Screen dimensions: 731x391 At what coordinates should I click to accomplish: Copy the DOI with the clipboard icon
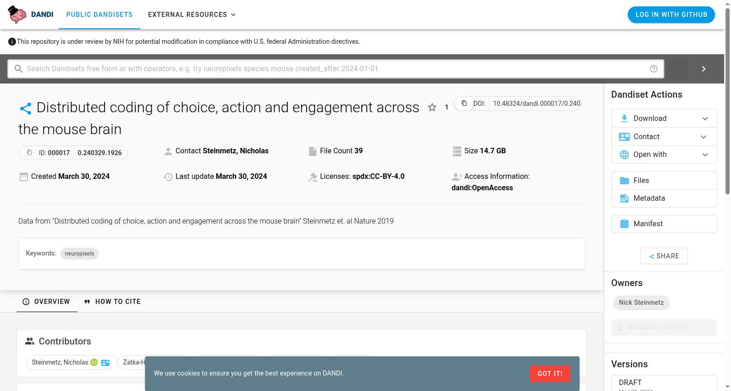click(x=464, y=103)
